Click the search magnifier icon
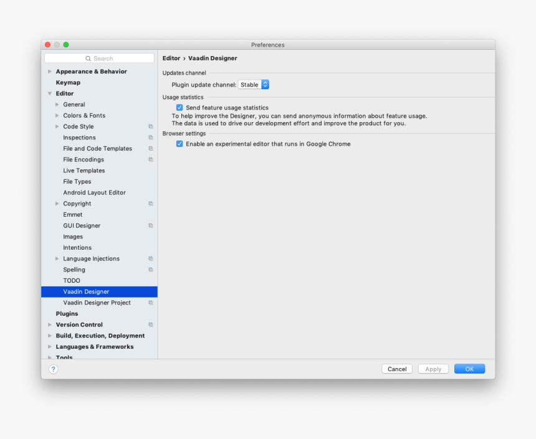Image resolution: width=536 pixels, height=439 pixels. [x=89, y=59]
